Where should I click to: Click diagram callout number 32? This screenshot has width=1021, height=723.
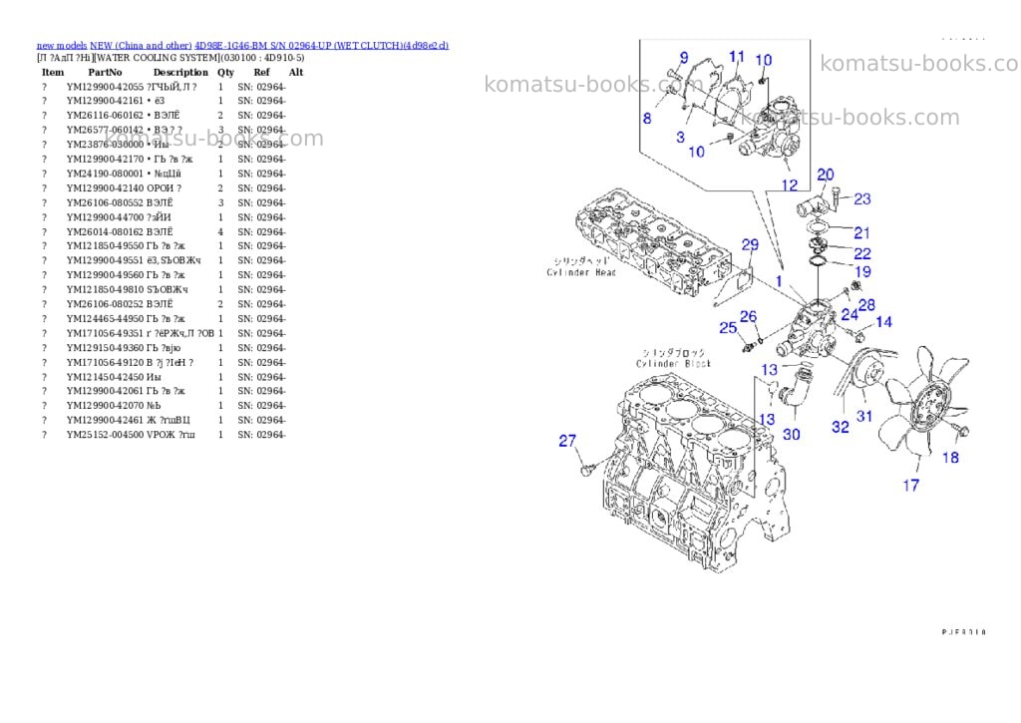point(841,427)
